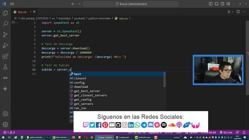Image resolution: width=249 pixels, height=140 pixels.
Task: Open Windows Start button
Action: [x=3, y=137]
